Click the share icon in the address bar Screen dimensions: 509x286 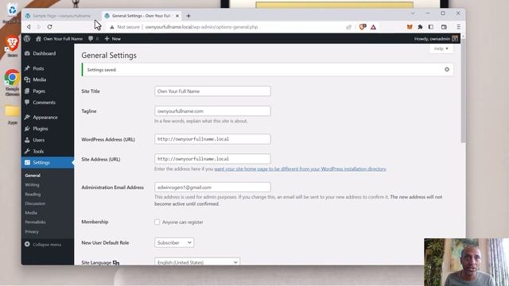(348, 27)
